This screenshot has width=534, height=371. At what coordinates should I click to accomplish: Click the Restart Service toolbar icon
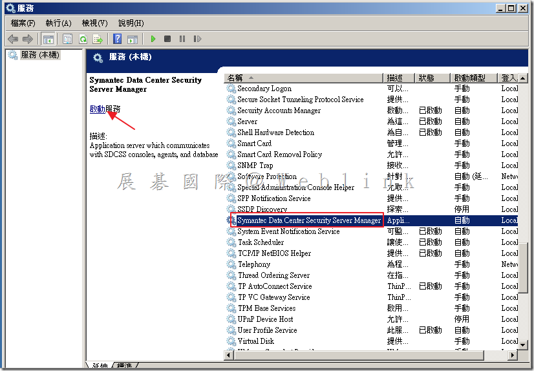coord(197,39)
